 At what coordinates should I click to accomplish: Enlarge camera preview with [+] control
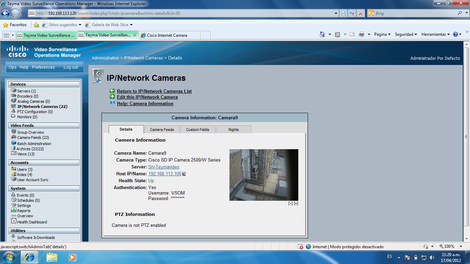296,203
